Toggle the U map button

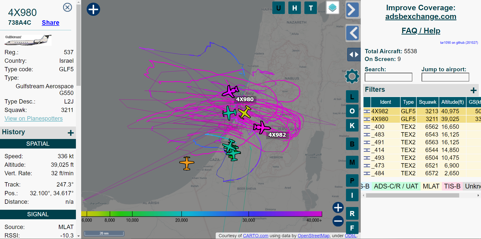[x=278, y=8]
